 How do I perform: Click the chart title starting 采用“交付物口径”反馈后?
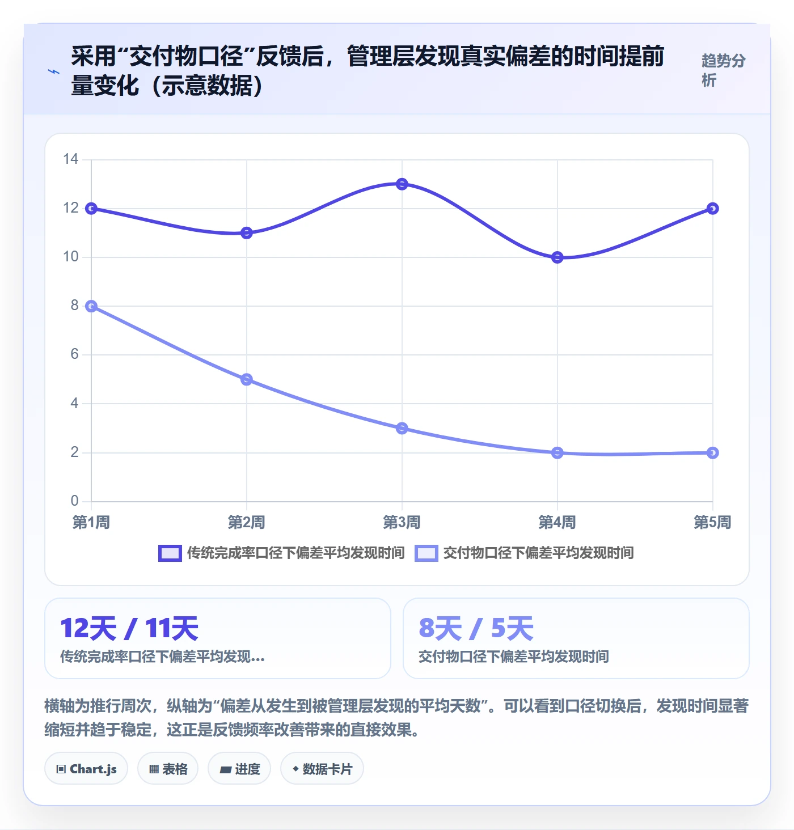[x=368, y=71]
